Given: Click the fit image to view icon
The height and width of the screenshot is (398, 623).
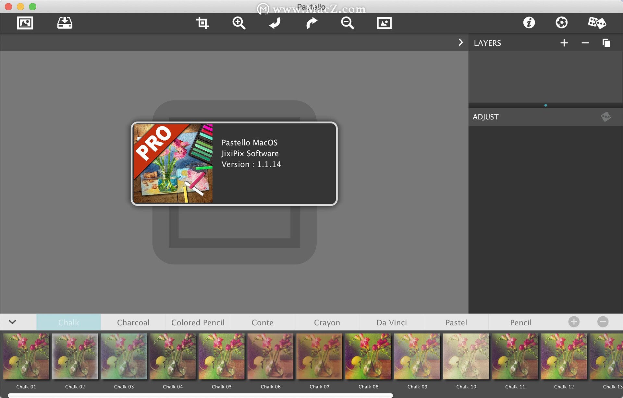Looking at the screenshot, I should (384, 23).
